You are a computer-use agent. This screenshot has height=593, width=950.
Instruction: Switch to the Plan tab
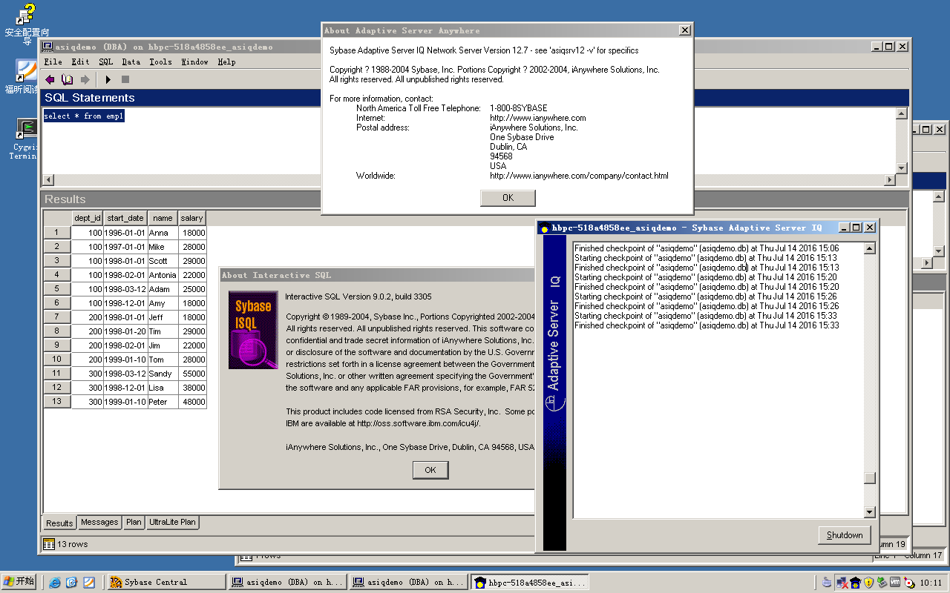134,522
